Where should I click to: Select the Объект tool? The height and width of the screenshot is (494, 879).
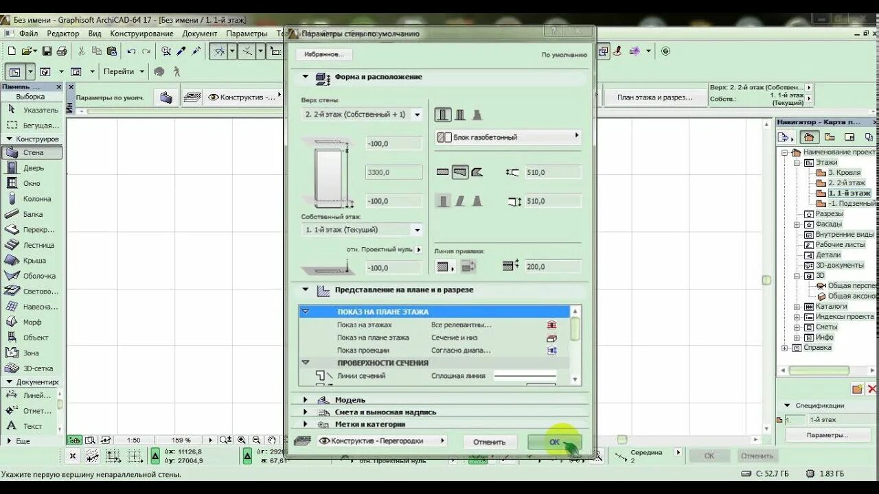pyautogui.click(x=32, y=338)
